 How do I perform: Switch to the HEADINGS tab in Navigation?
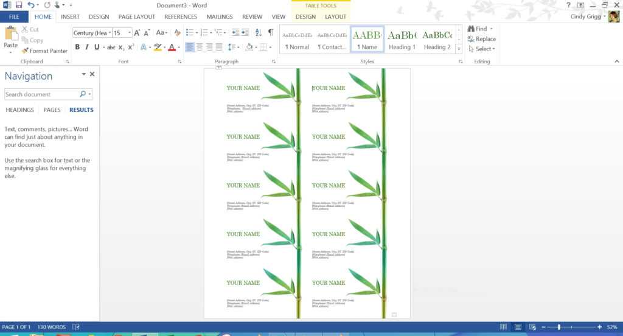coord(19,110)
